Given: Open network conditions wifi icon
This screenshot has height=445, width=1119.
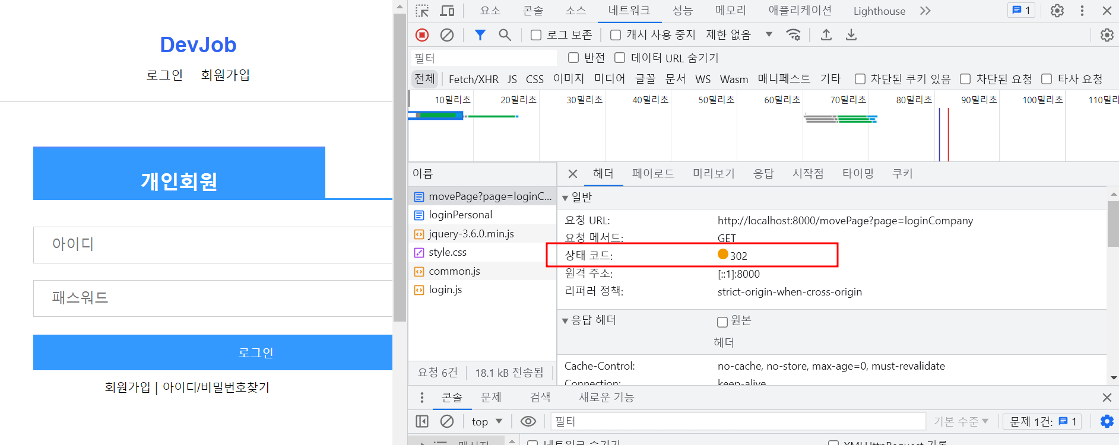Looking at the screenshot, I should pos(793,34).
